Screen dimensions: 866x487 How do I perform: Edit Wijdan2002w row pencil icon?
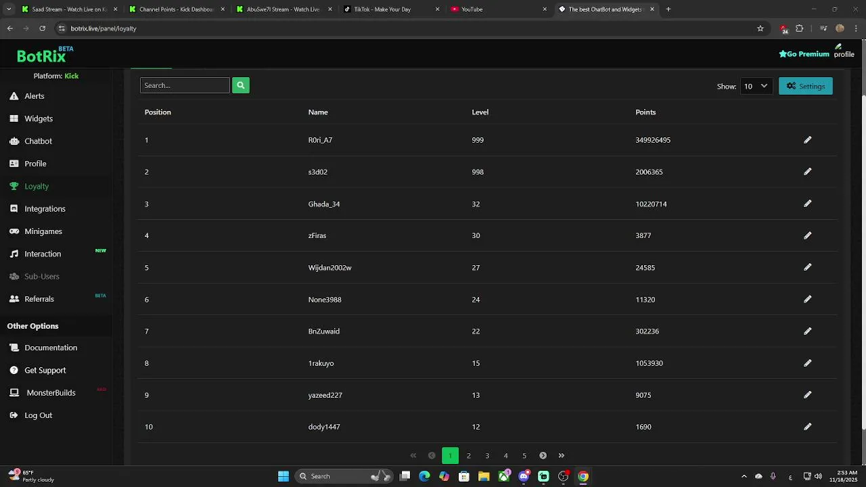click(807, 267)
